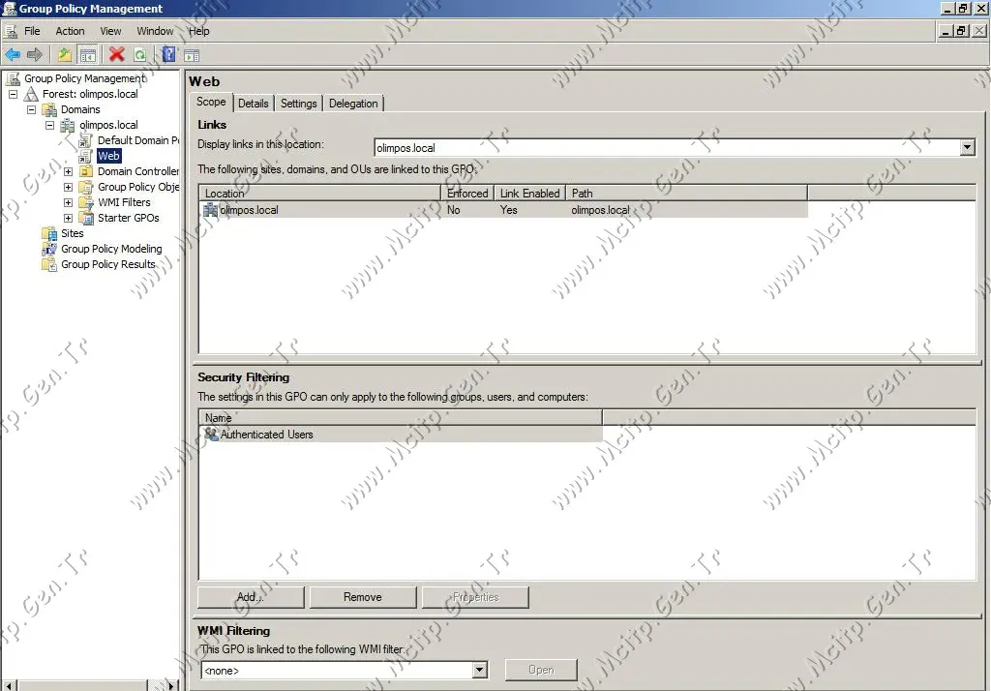The height and width of the screenshot is (691, 991).
Task: Click the Group Policy Results icon
Action: [49, 264]
